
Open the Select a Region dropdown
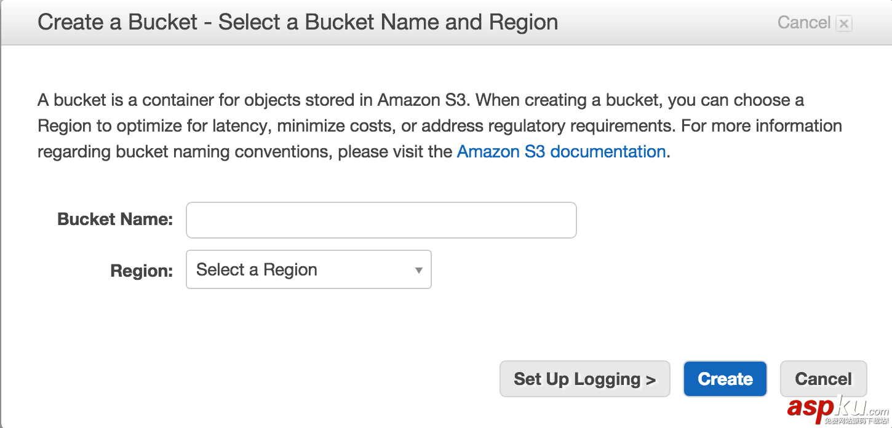pos(308,269)
